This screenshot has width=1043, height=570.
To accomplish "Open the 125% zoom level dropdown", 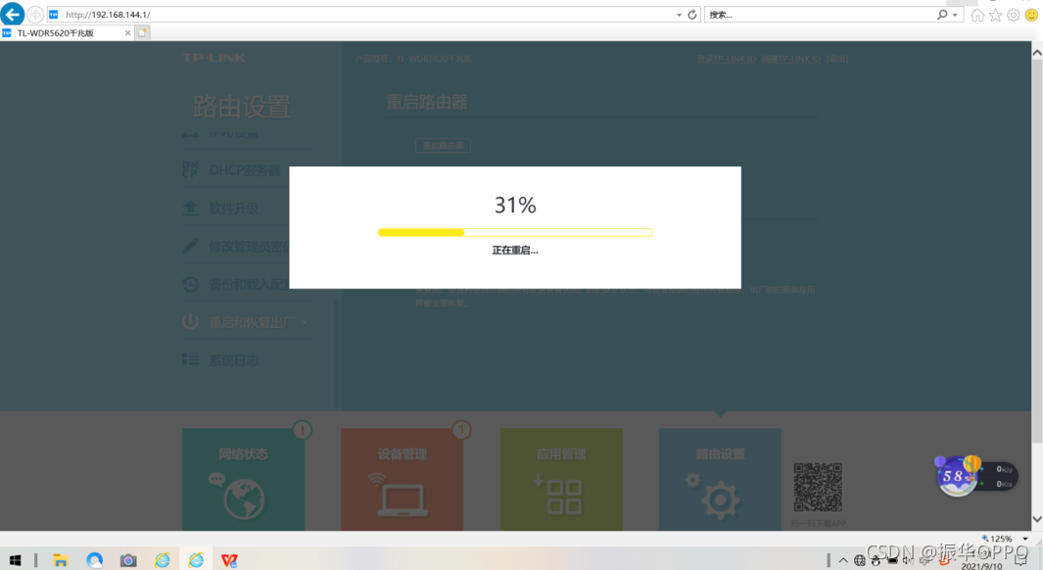I will pos(1025,539).
